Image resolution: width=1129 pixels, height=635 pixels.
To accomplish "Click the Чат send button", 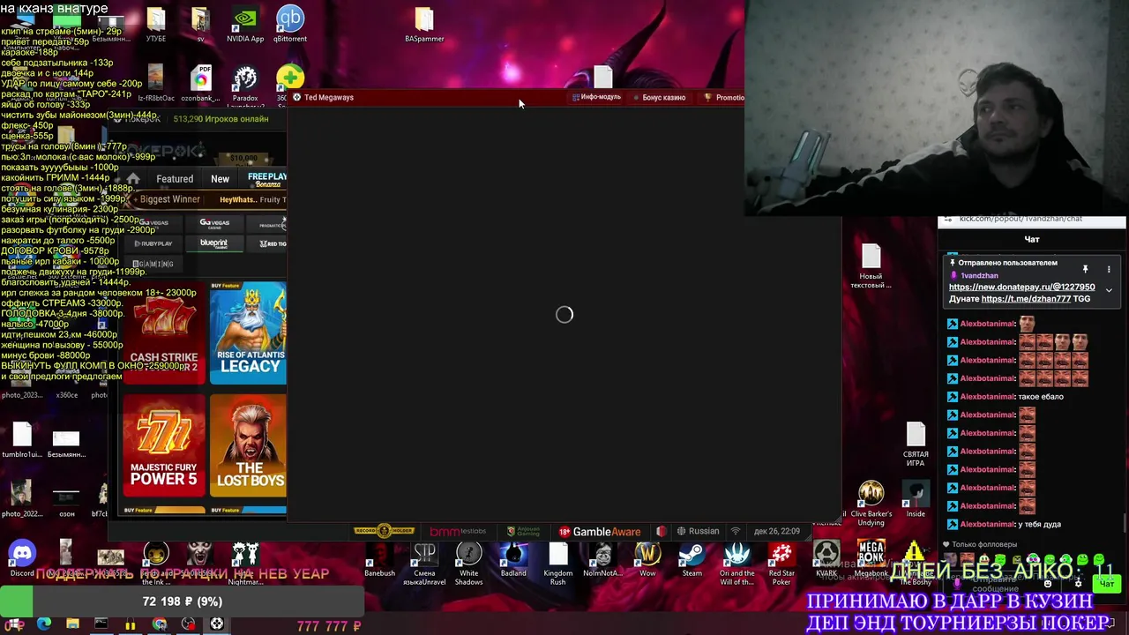I will 1106,583.
